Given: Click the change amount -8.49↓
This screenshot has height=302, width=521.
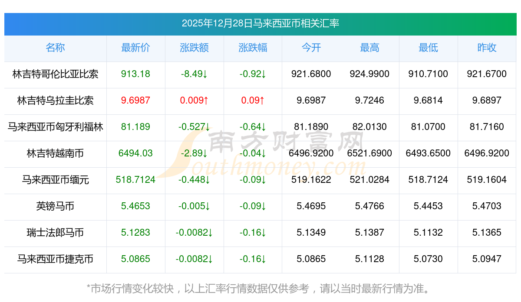Looking at the screenshot, I should [x=194, y=74].
